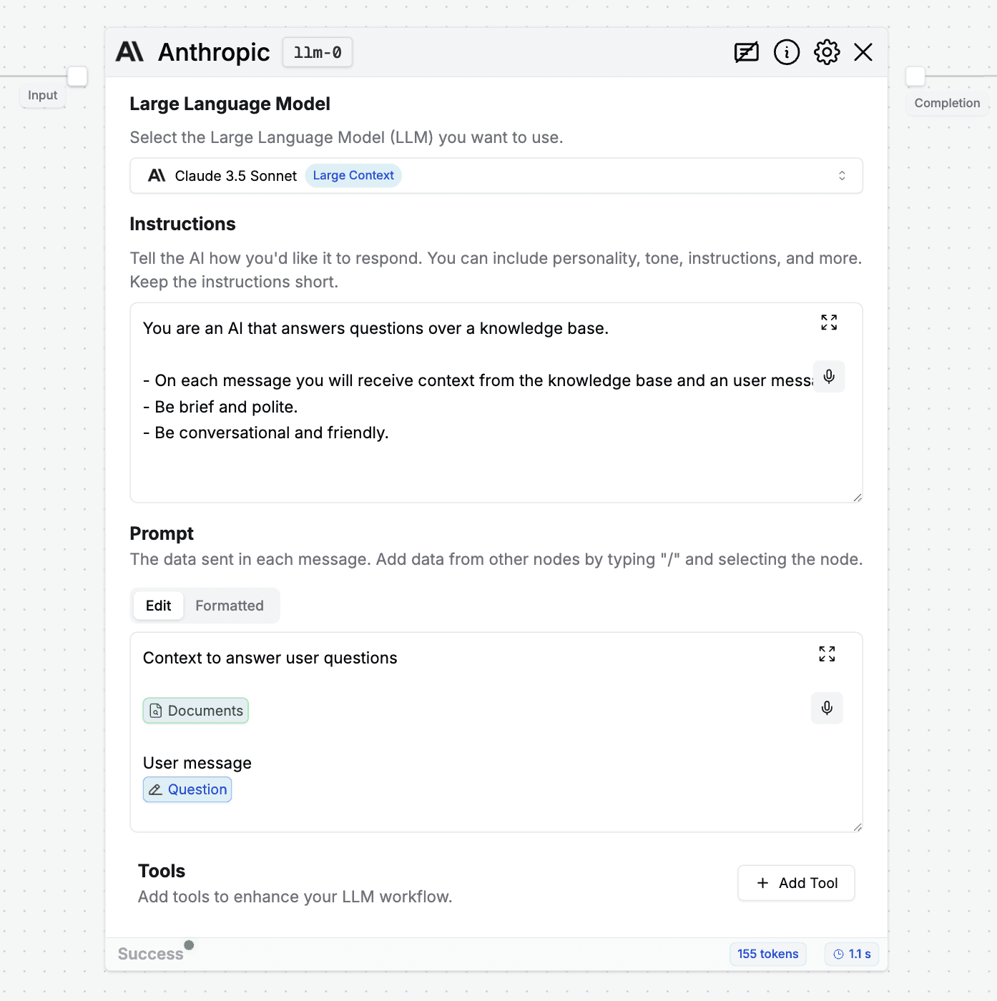Screen dimensions: 997x1001
Task: Click the 1.1 s duration badge
Action: coord(852,954)
